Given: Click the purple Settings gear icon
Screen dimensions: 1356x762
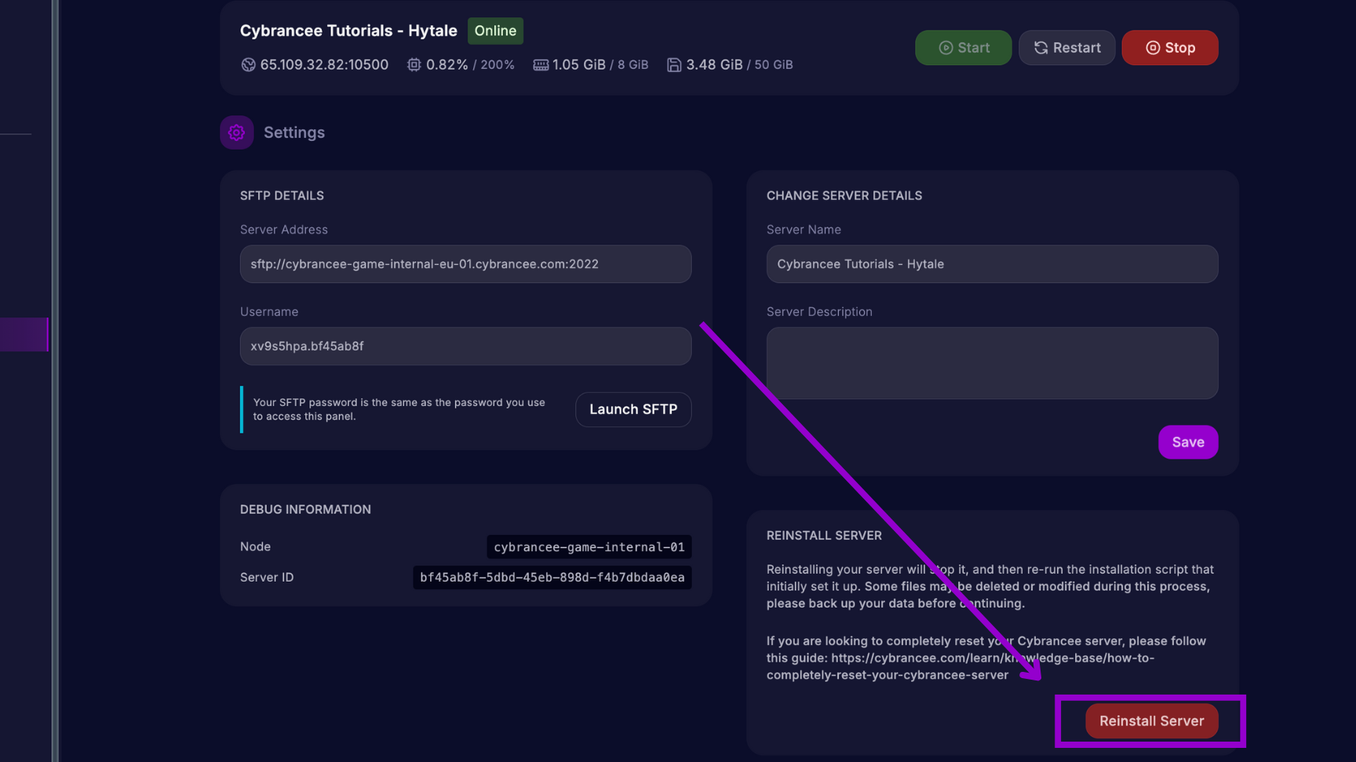Looking at the screenshot, I should tap(236, 132).
